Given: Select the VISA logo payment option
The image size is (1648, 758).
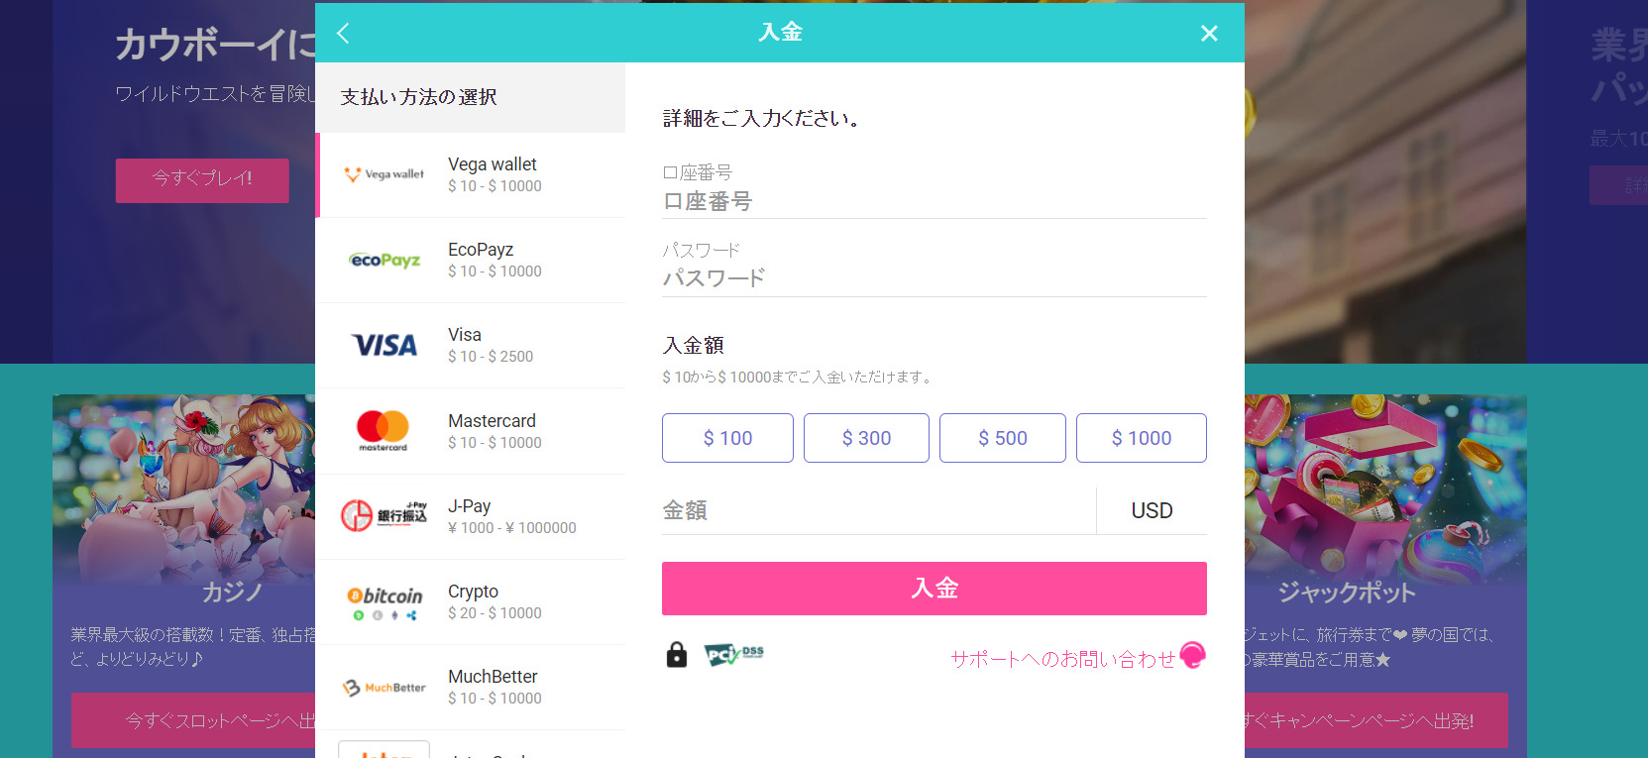Looking at the screenshot, I should [385, 345].
